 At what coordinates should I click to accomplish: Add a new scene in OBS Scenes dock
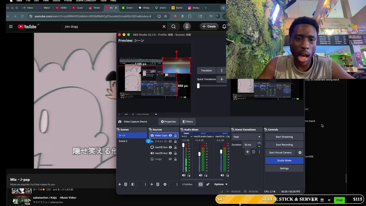120,185
